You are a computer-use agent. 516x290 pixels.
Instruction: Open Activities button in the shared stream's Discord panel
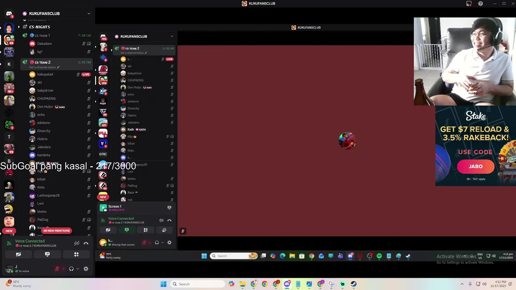pos(146,230)
